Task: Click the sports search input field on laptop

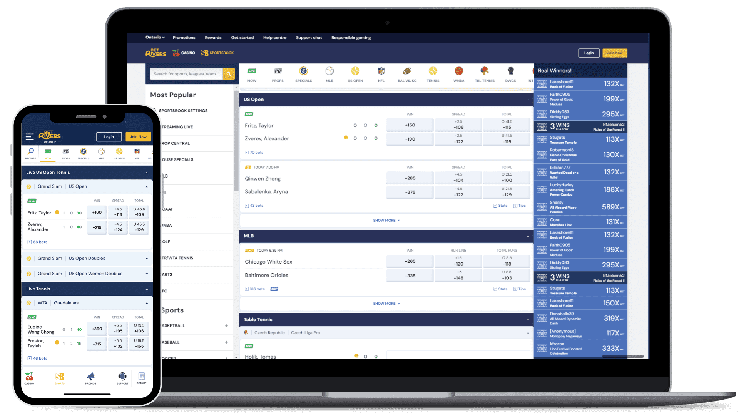Action: point(186,74)
